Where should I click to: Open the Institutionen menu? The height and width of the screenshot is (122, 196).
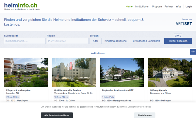tap(142, 7)
